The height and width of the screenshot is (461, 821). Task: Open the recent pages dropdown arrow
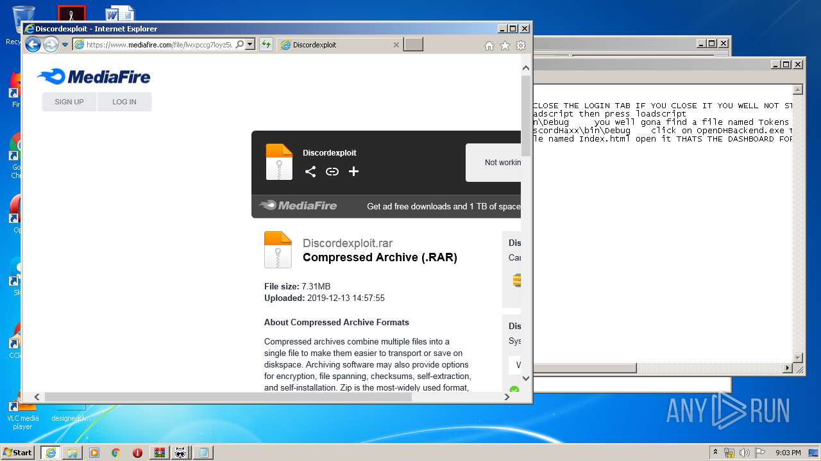click(65, 45)
